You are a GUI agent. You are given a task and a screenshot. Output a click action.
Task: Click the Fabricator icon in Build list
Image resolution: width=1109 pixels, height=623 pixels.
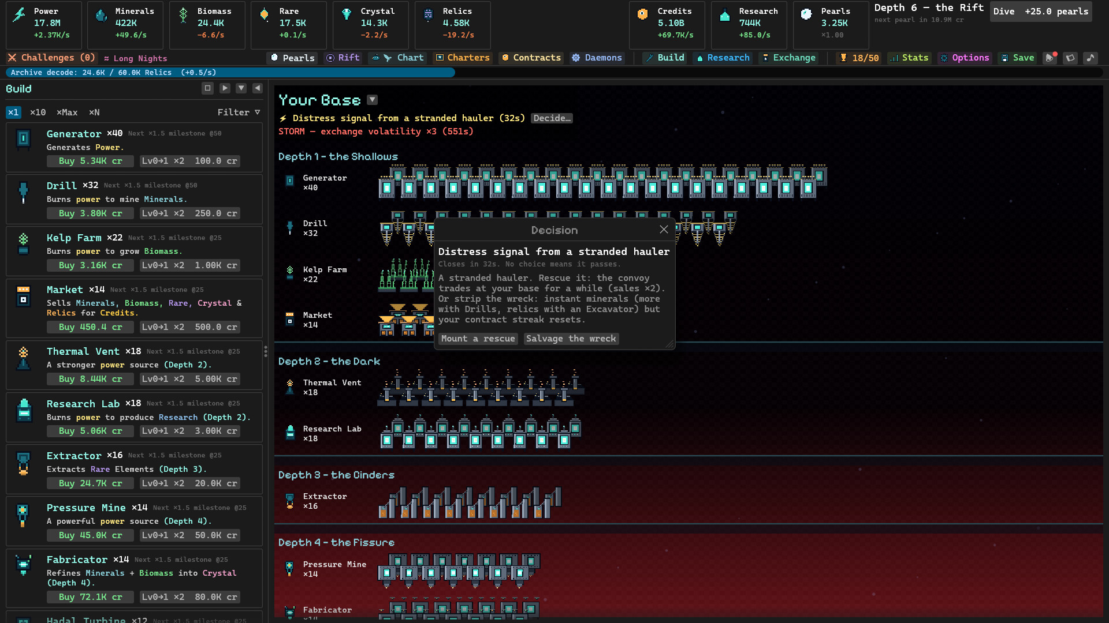pos(23,565)
